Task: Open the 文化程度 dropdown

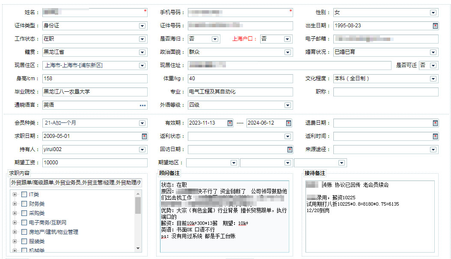Action: coord(433,79)
